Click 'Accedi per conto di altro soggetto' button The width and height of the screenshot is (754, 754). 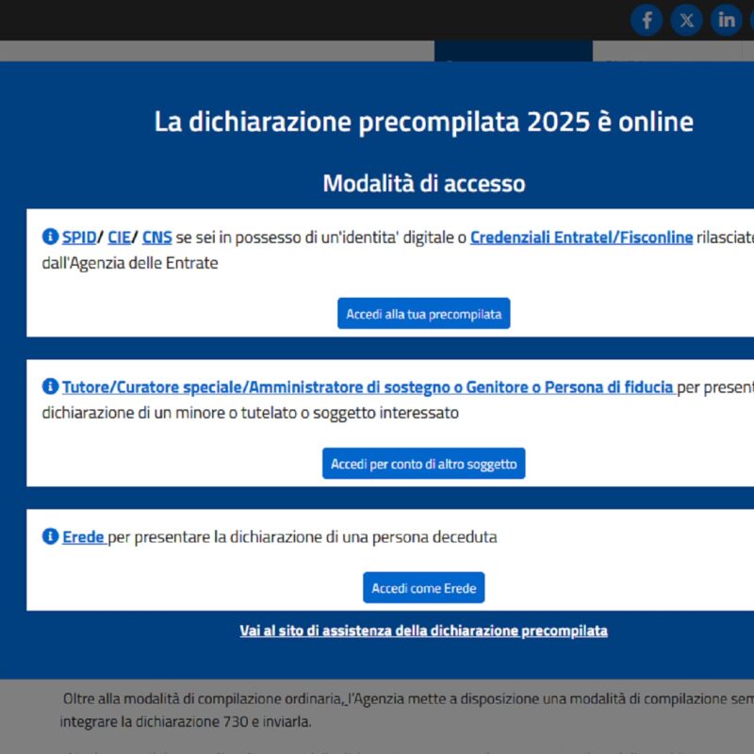(x=423, y=464)
